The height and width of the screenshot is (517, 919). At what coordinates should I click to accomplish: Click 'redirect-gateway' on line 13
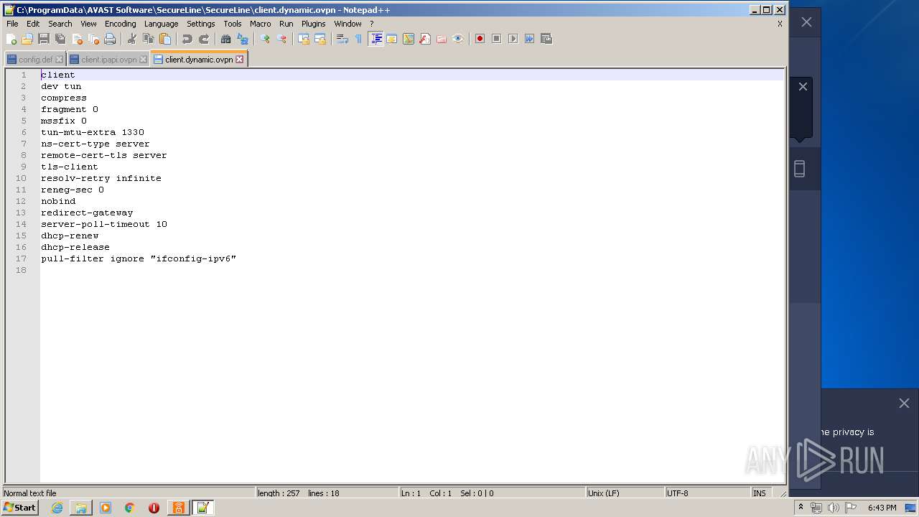(x=87, y=213)
